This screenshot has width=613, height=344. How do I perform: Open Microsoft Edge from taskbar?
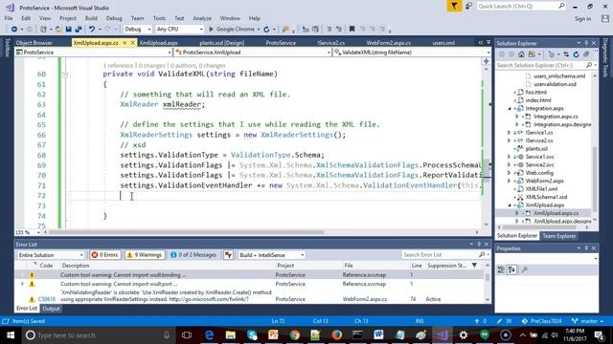[209, 335]
